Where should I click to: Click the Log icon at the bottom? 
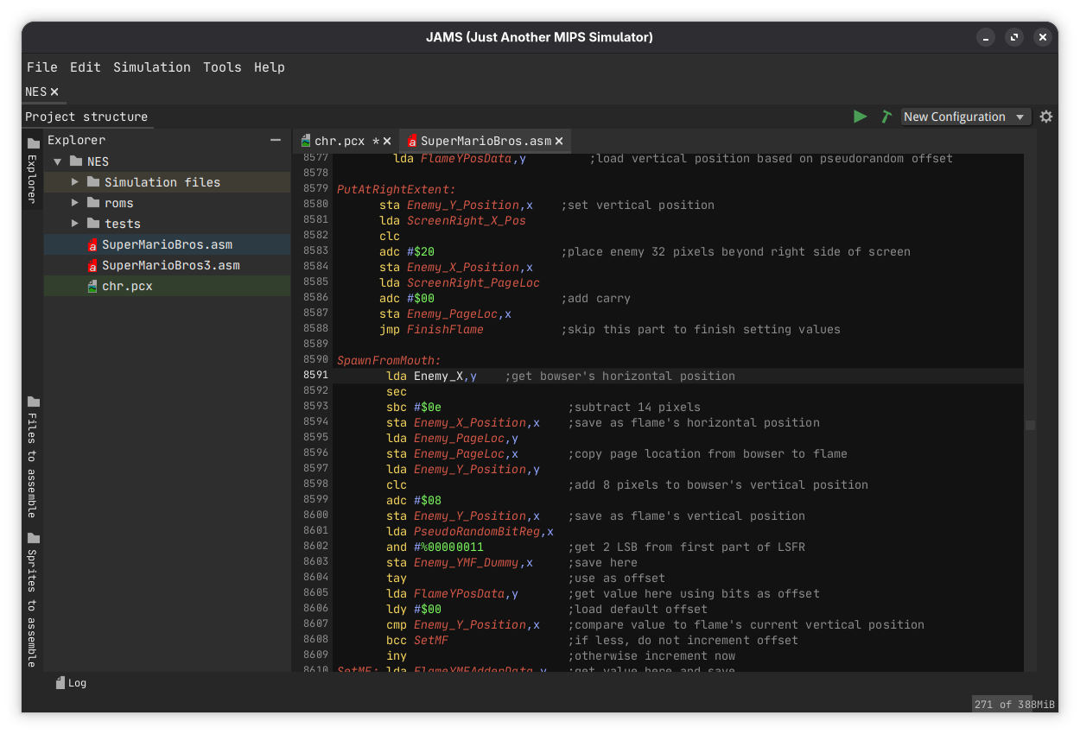click(60, 682)
